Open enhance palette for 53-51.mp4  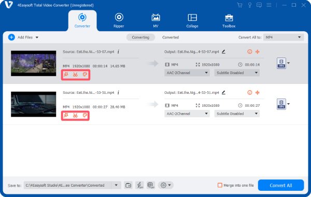point(85,115)
